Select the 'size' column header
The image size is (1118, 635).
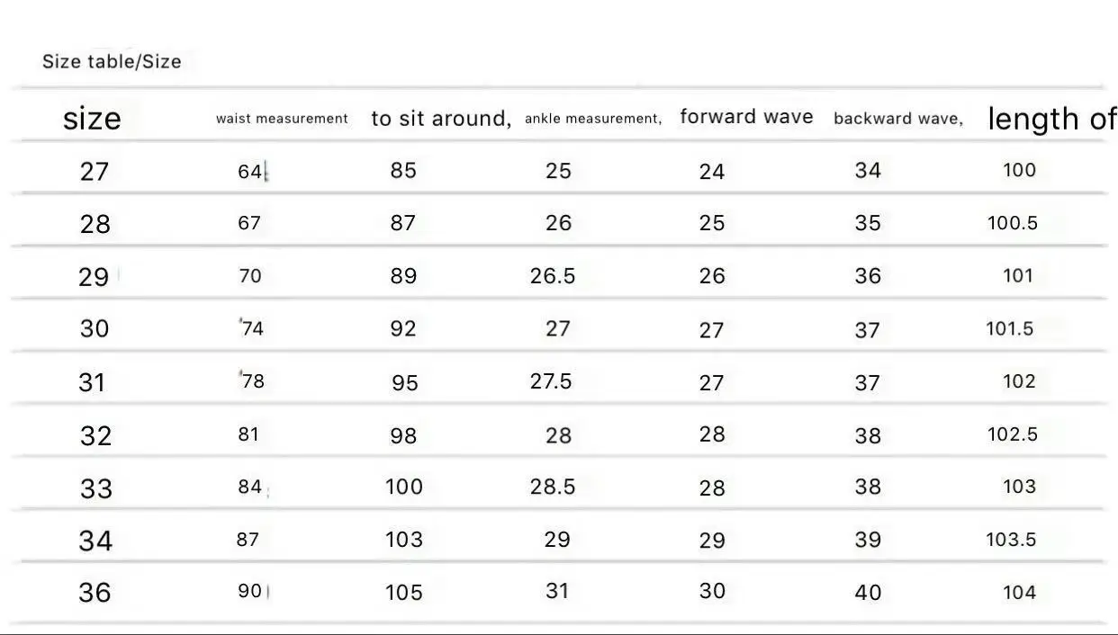coord(92,118)
